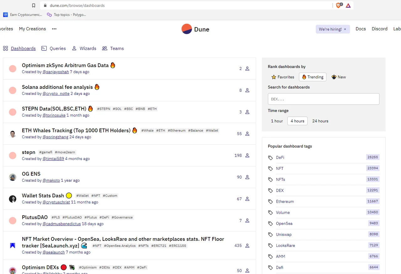Click person icon on Wallet Stats Dash row
The height and width of the screenshot is (274, 401).
pyautogui.click(x=247, y=199)
